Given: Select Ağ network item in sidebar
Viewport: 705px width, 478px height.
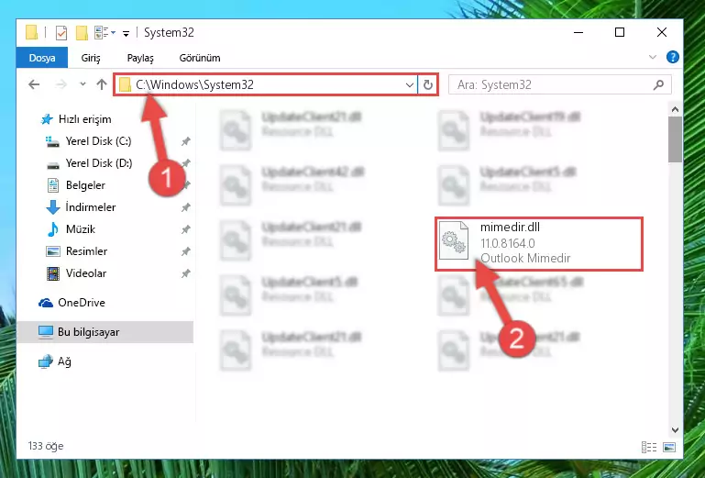Looking at the screenshot, I should pyautogui.click(x=64, y=361).
